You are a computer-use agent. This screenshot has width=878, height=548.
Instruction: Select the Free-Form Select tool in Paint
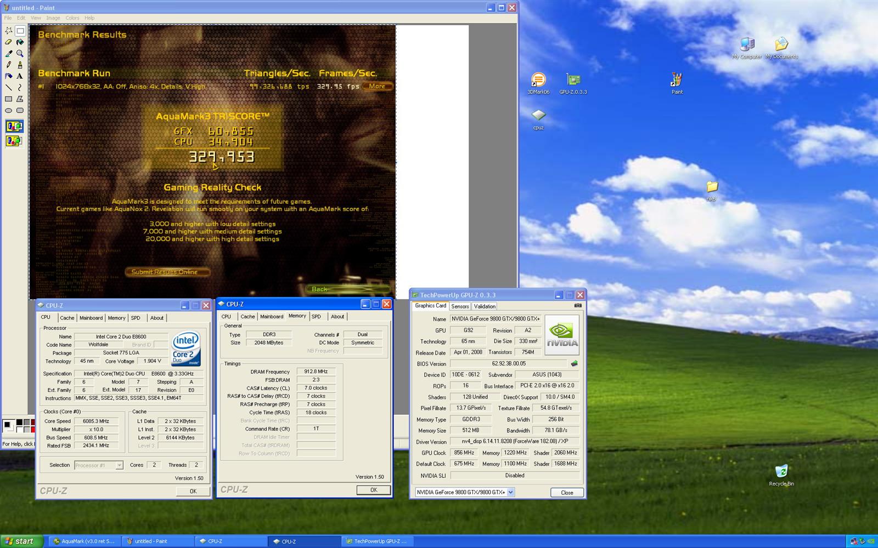pyautogui.click(x=9, y=31)
